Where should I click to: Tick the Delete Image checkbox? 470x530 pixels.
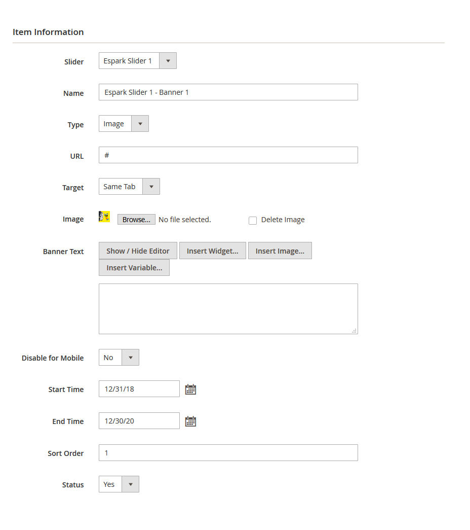253,221
